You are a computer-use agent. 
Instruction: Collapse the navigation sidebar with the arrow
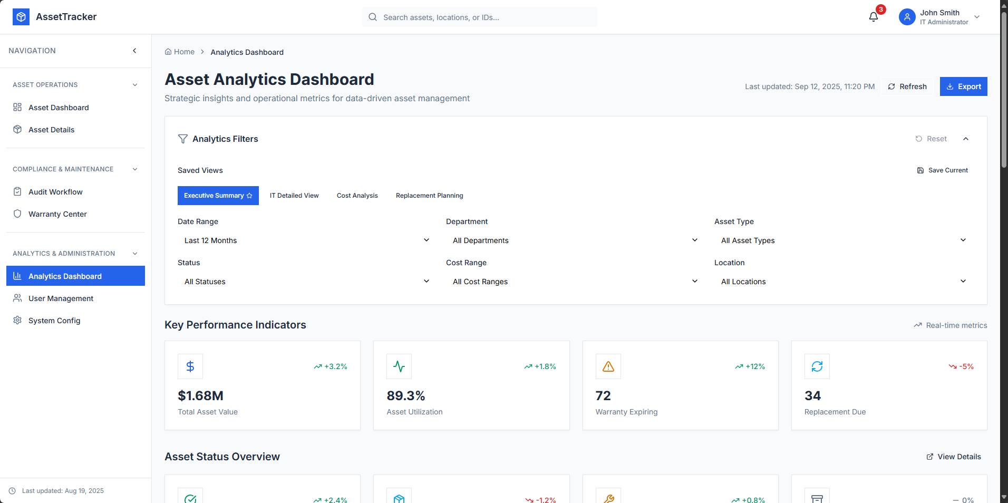pos(134,51)
